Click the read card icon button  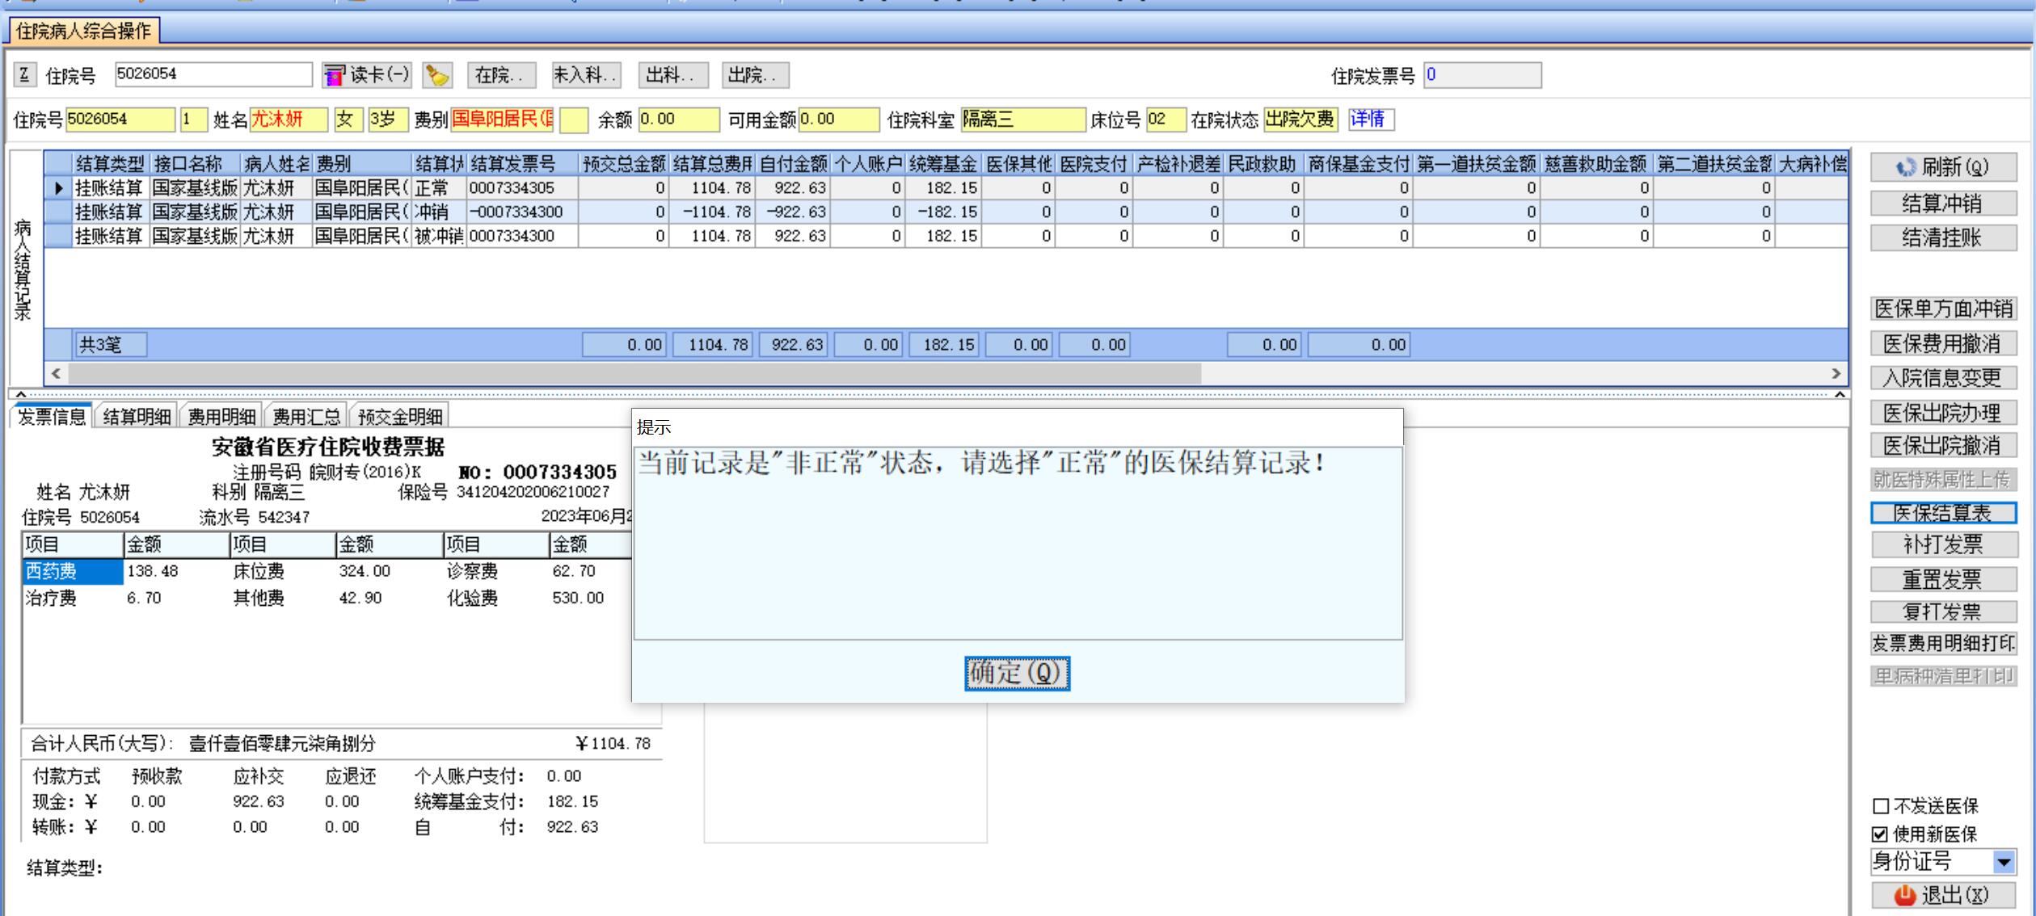tap(367, 75)
